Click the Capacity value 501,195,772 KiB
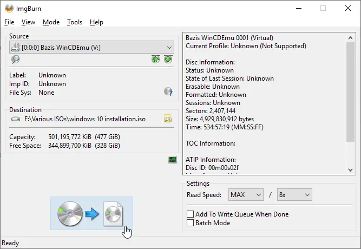The height and width of the screenshot is (249, 361). click(x=69, y=137)
